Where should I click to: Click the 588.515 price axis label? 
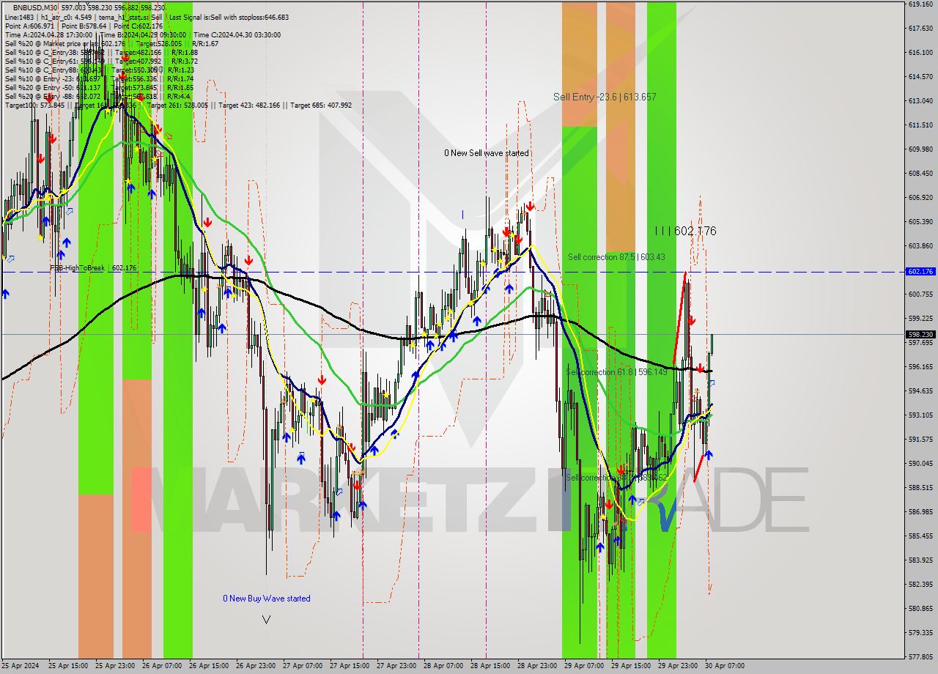(920, 487)
